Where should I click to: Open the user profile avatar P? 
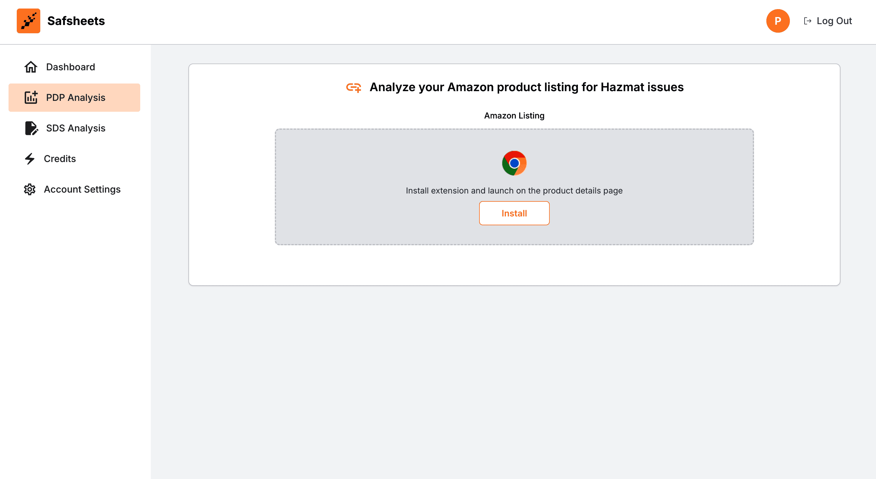(778, 21)
